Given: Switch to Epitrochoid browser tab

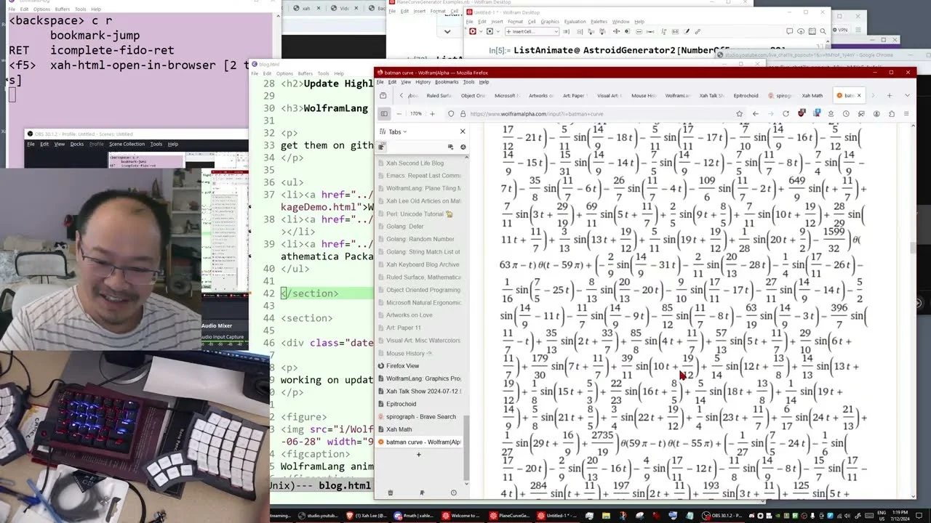Looking at the screenshot, I should (x=746, y=96).
